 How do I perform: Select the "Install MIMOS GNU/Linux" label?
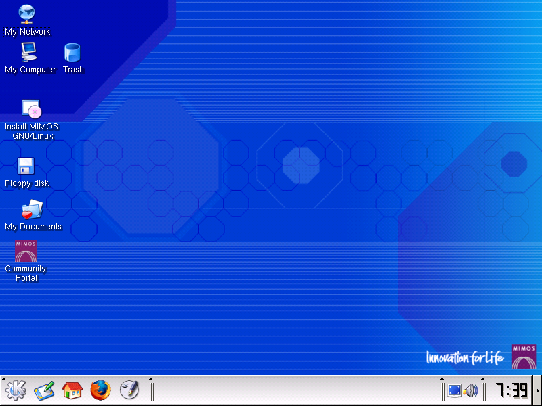[x=31, y=131]
